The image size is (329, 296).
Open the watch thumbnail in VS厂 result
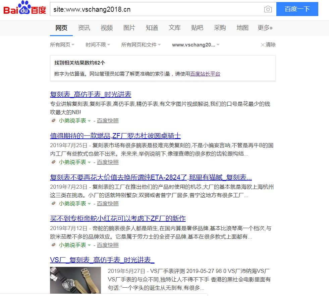[x=75, y=280]
